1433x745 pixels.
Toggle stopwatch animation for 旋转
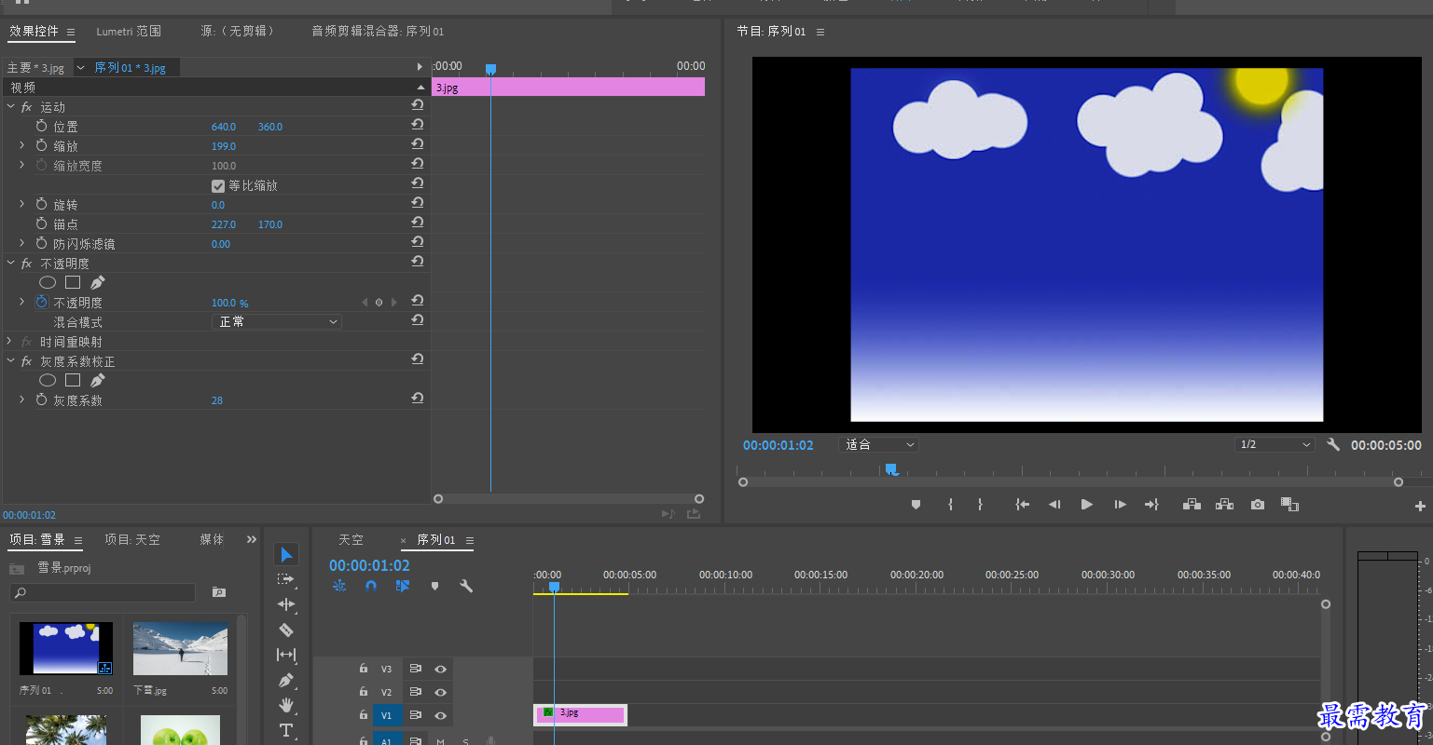click(41, 204)
